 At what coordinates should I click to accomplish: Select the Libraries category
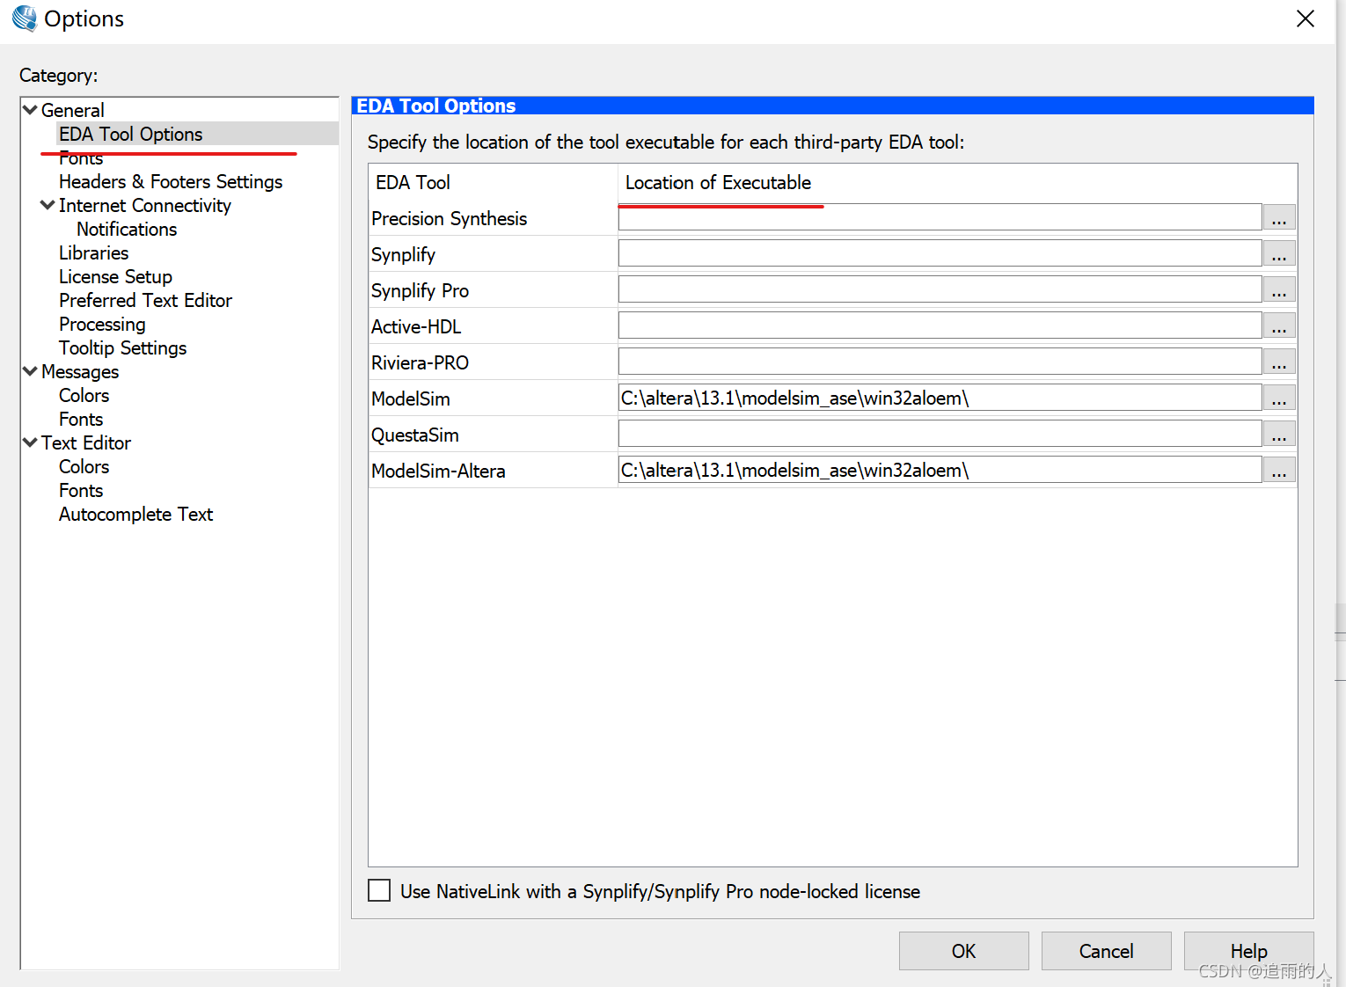coord(93,252)
